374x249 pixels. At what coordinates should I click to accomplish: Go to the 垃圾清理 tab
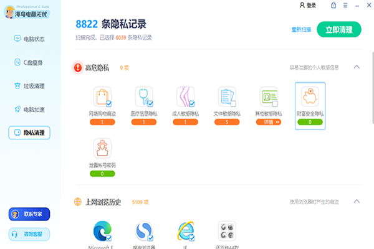(29, 86)
